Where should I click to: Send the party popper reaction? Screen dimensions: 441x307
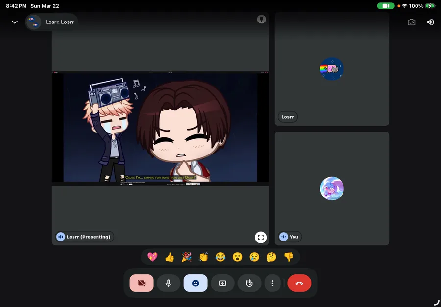pos(187,257)
